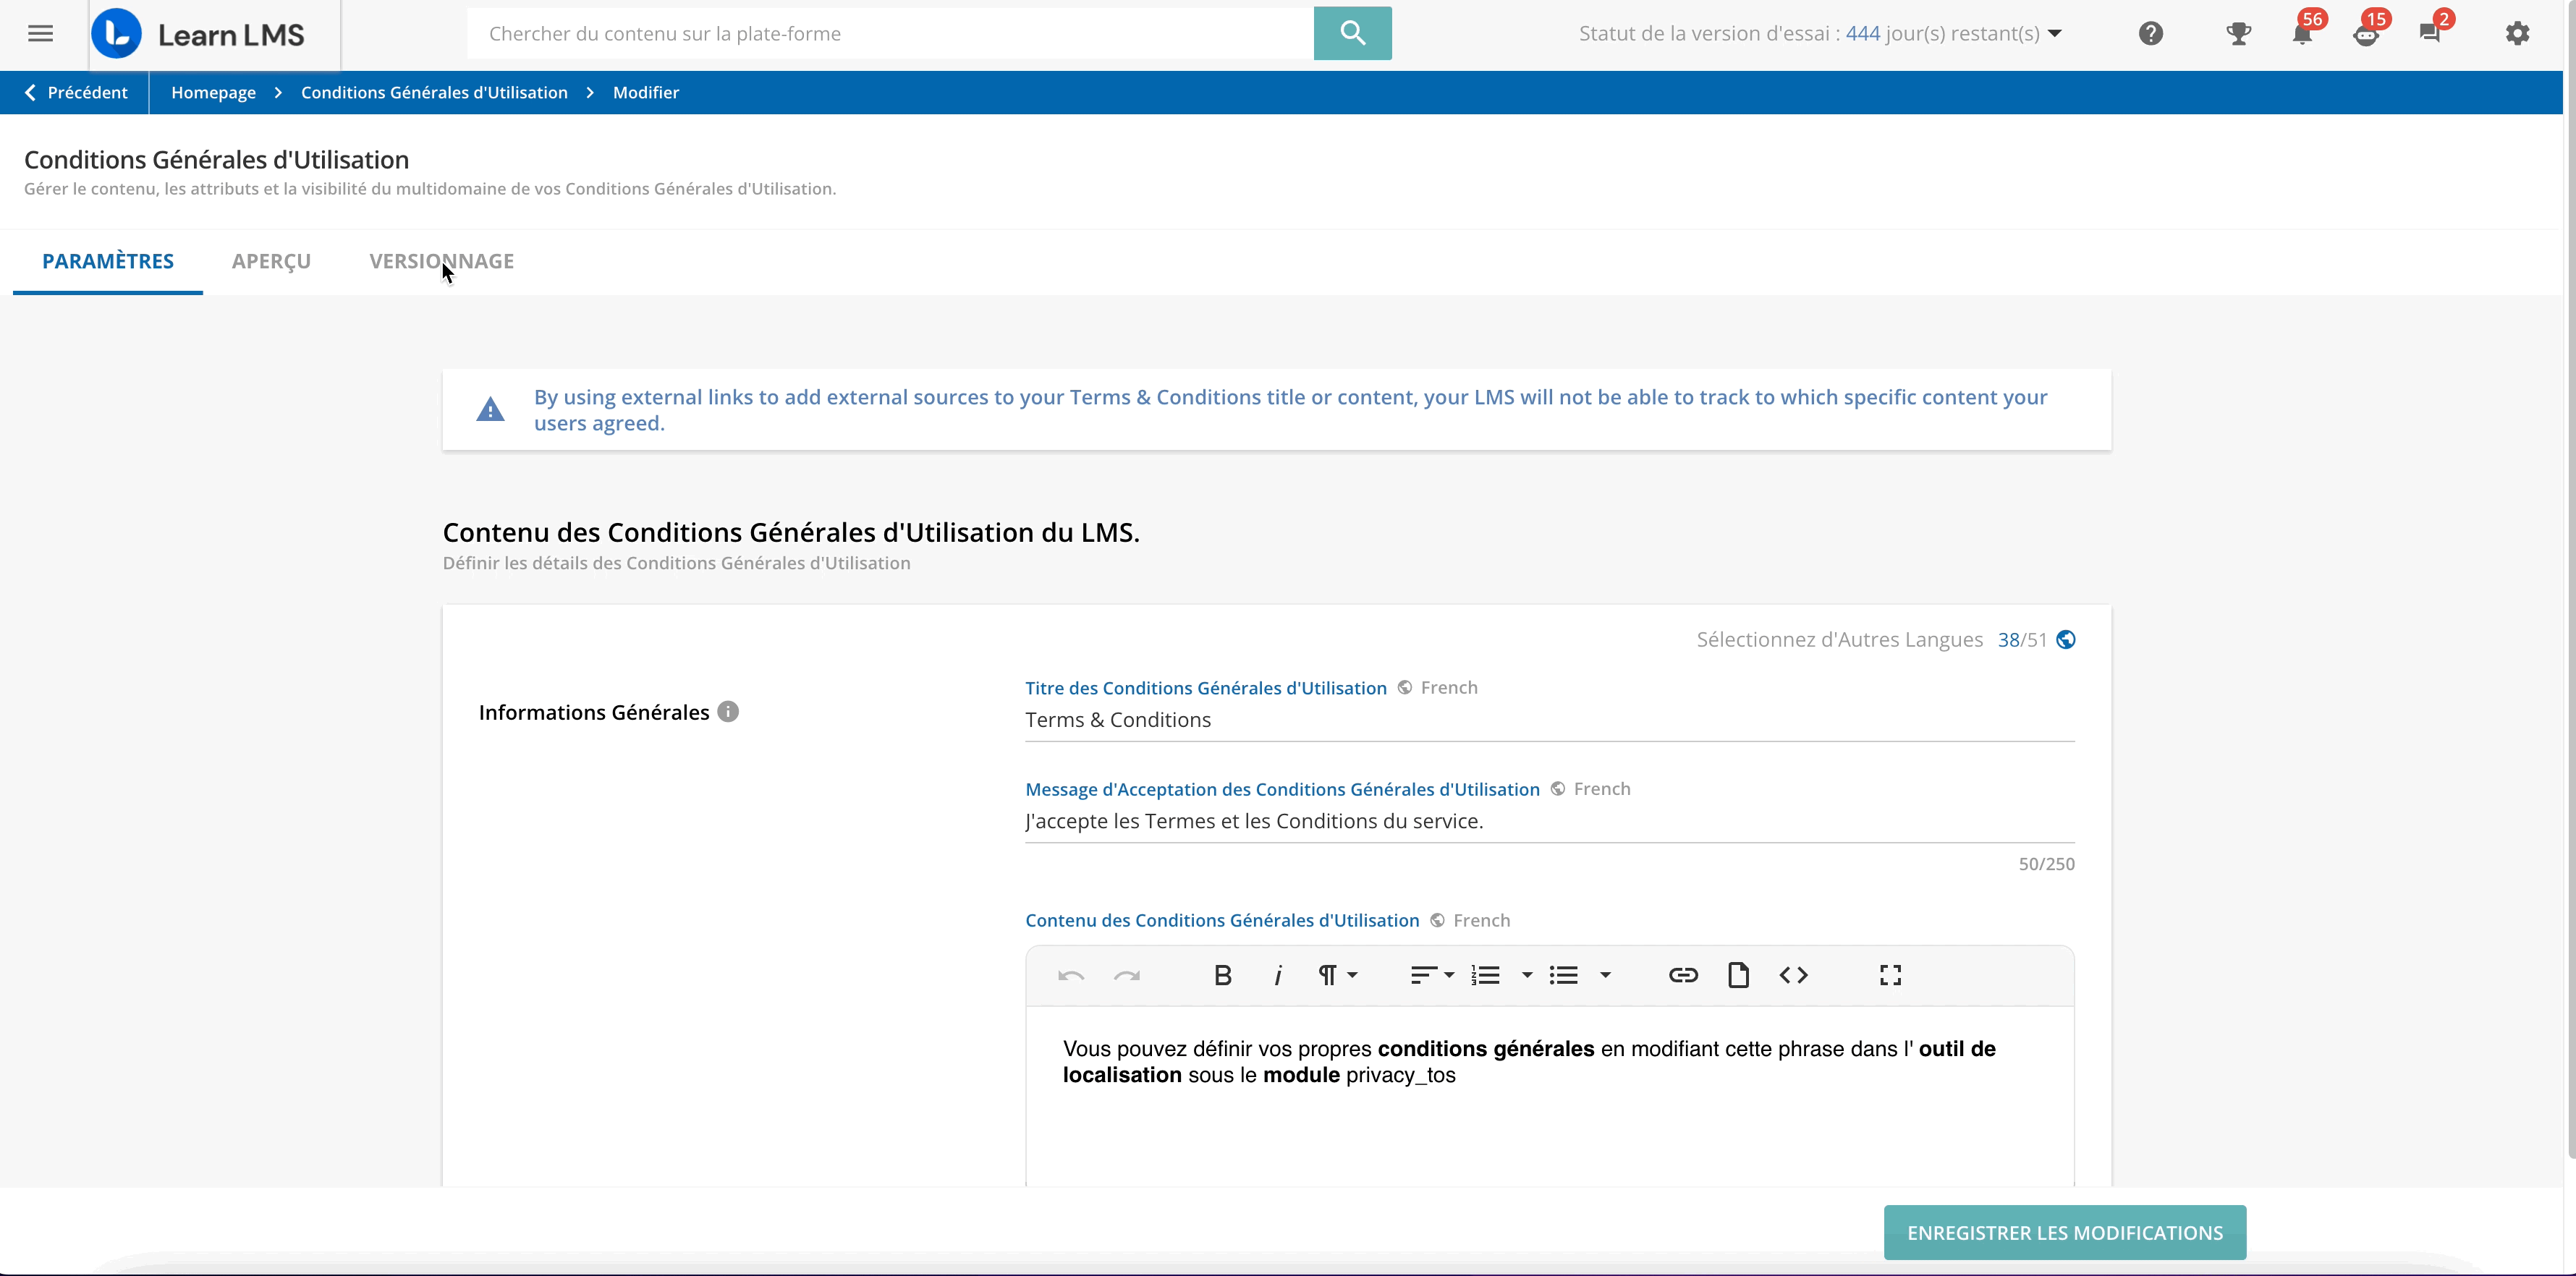Screen dimensions: 2576x1276
Task: Expand the editor to fullscreen mode
Action: point(1890,975)
